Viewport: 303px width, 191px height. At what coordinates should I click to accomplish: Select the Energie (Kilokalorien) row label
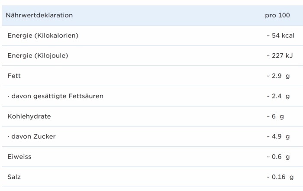[x=43, y=36]
